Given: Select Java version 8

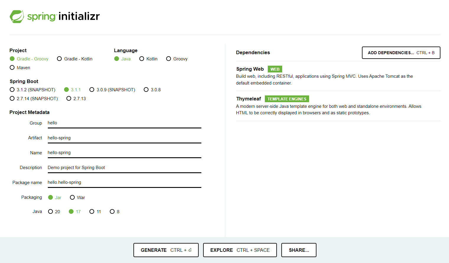Looking at the screenshot, I should click(x=115, y=212).
